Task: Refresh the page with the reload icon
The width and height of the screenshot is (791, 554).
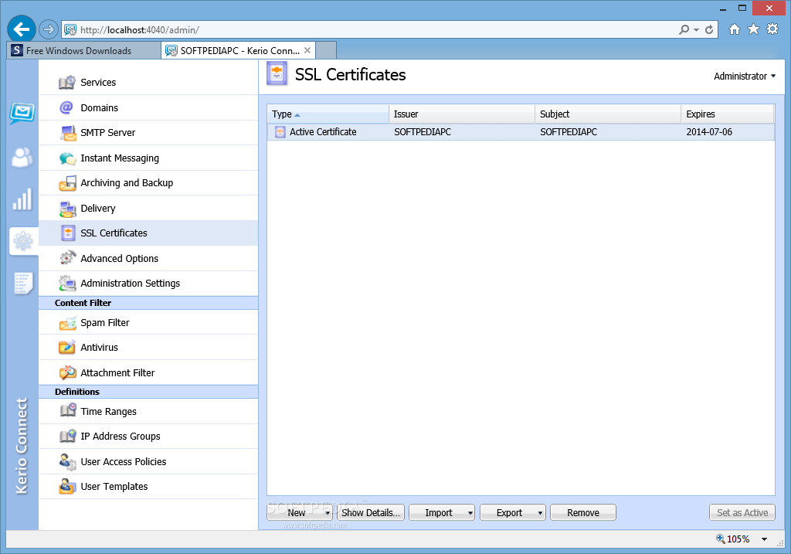Action: pos(709,30)
